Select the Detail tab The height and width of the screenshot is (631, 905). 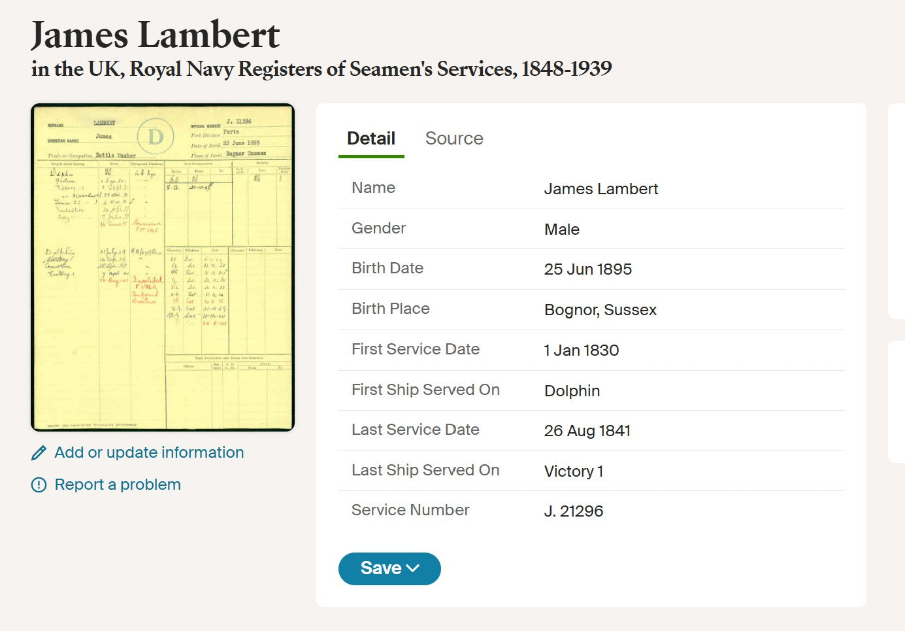pyautogui.click(x=371, y=139)
